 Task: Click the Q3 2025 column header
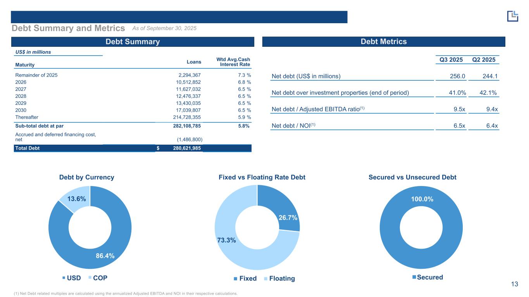(451, 60)
